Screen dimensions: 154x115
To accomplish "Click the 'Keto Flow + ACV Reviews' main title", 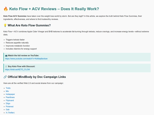I will 54,9.
